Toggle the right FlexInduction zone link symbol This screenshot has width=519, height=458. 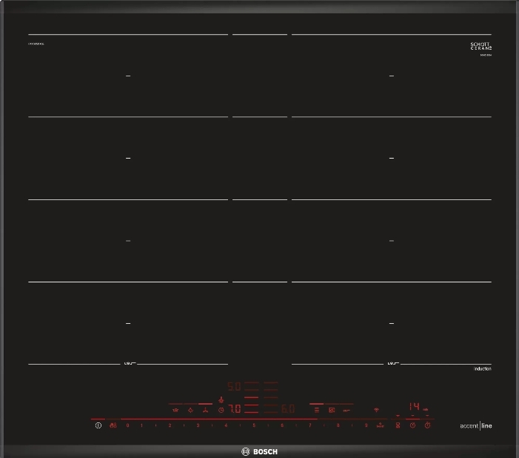391,363
